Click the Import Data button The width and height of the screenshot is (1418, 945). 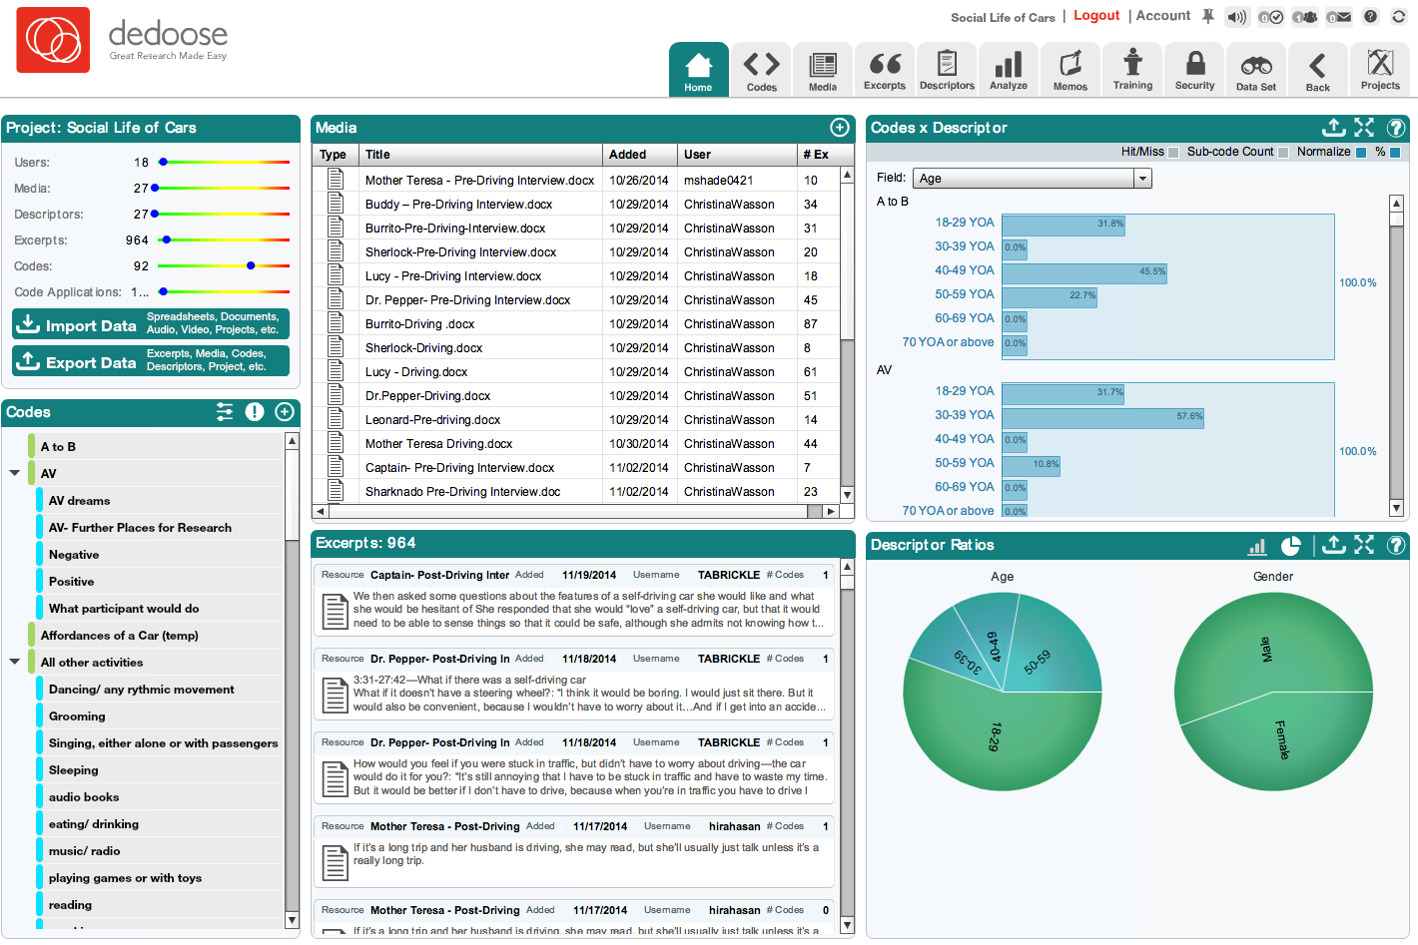(151, 324)
